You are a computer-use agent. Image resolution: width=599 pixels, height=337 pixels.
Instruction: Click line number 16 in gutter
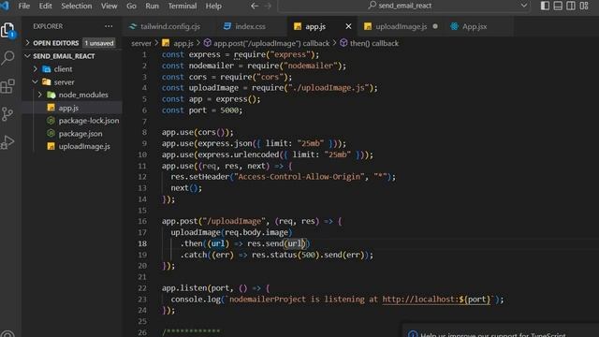[142, 221]
